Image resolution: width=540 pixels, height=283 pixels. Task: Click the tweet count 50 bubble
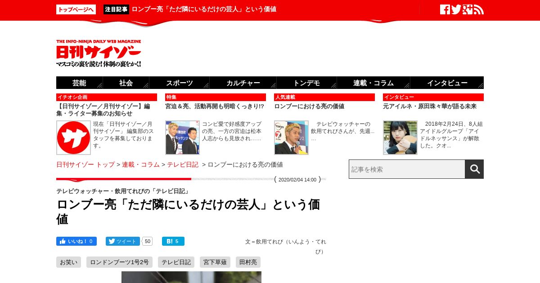click(x=148, y=241)
